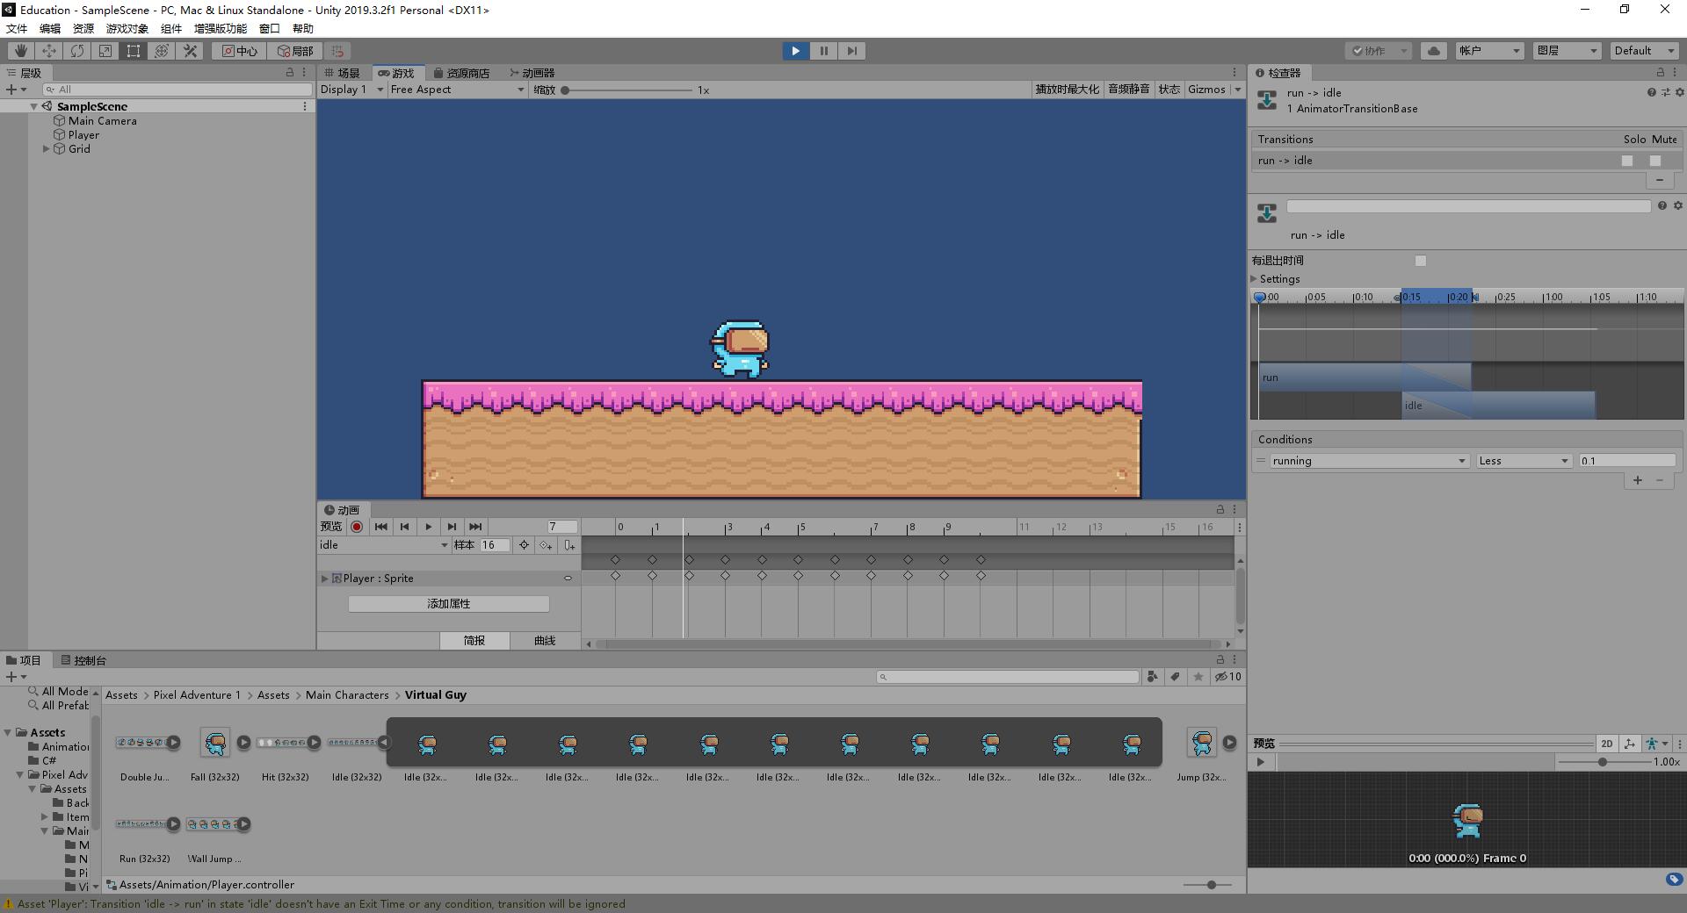Open the running condition parameter dropdown
This screenshot has height=913, width=1687.
(1369, 461)
